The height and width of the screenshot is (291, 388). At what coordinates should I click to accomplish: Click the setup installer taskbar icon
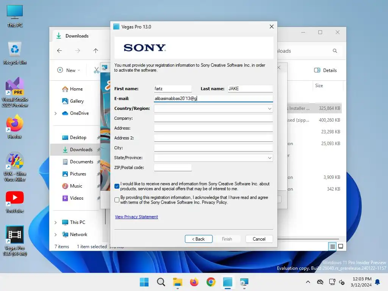[244, 282]
